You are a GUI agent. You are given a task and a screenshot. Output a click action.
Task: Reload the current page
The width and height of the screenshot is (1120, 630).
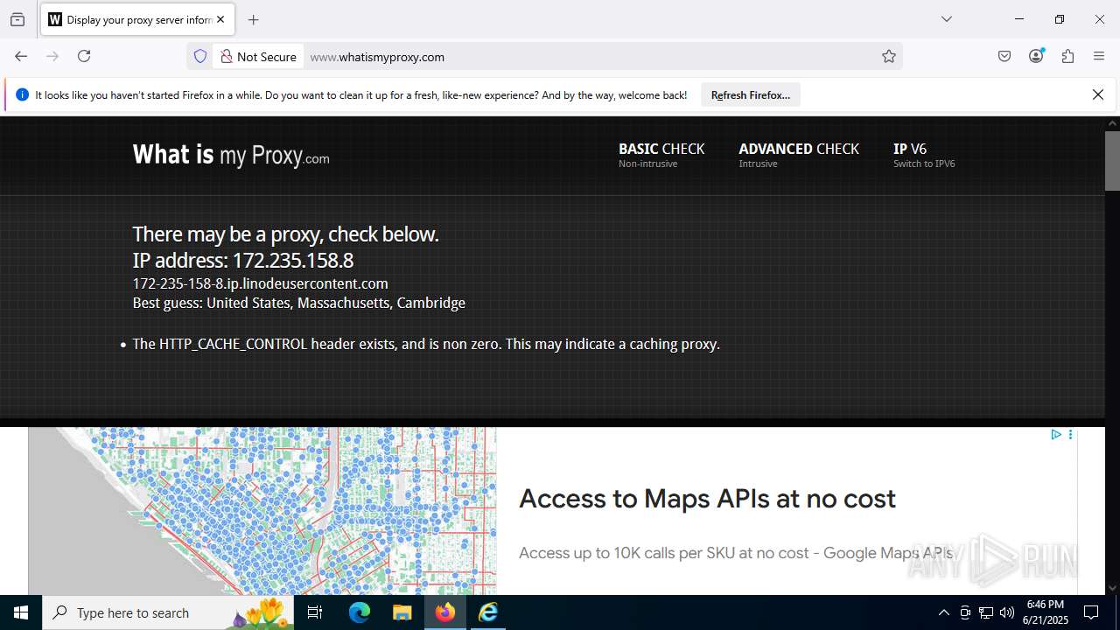pyautogui.click(x=84, y=56)
